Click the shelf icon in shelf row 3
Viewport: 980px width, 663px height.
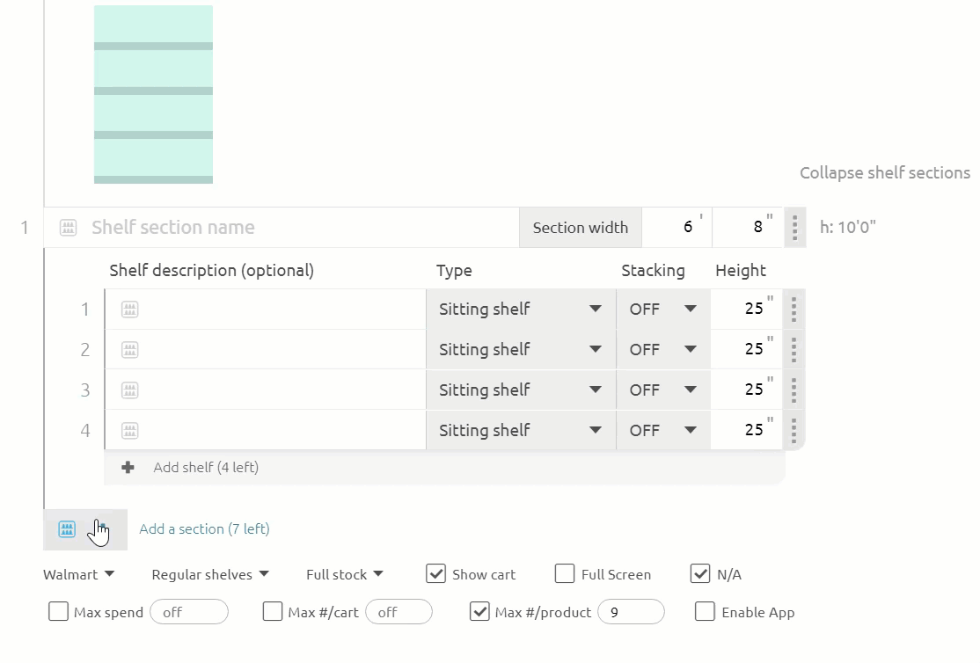click(x=129, y=390)
